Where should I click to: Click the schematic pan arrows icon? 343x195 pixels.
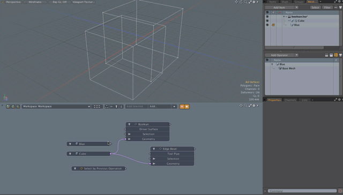(241, 106)
